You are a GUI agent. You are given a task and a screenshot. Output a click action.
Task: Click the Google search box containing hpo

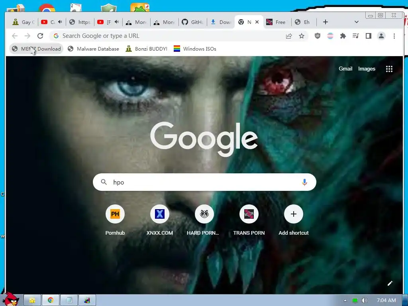click(x=204, y=182)
